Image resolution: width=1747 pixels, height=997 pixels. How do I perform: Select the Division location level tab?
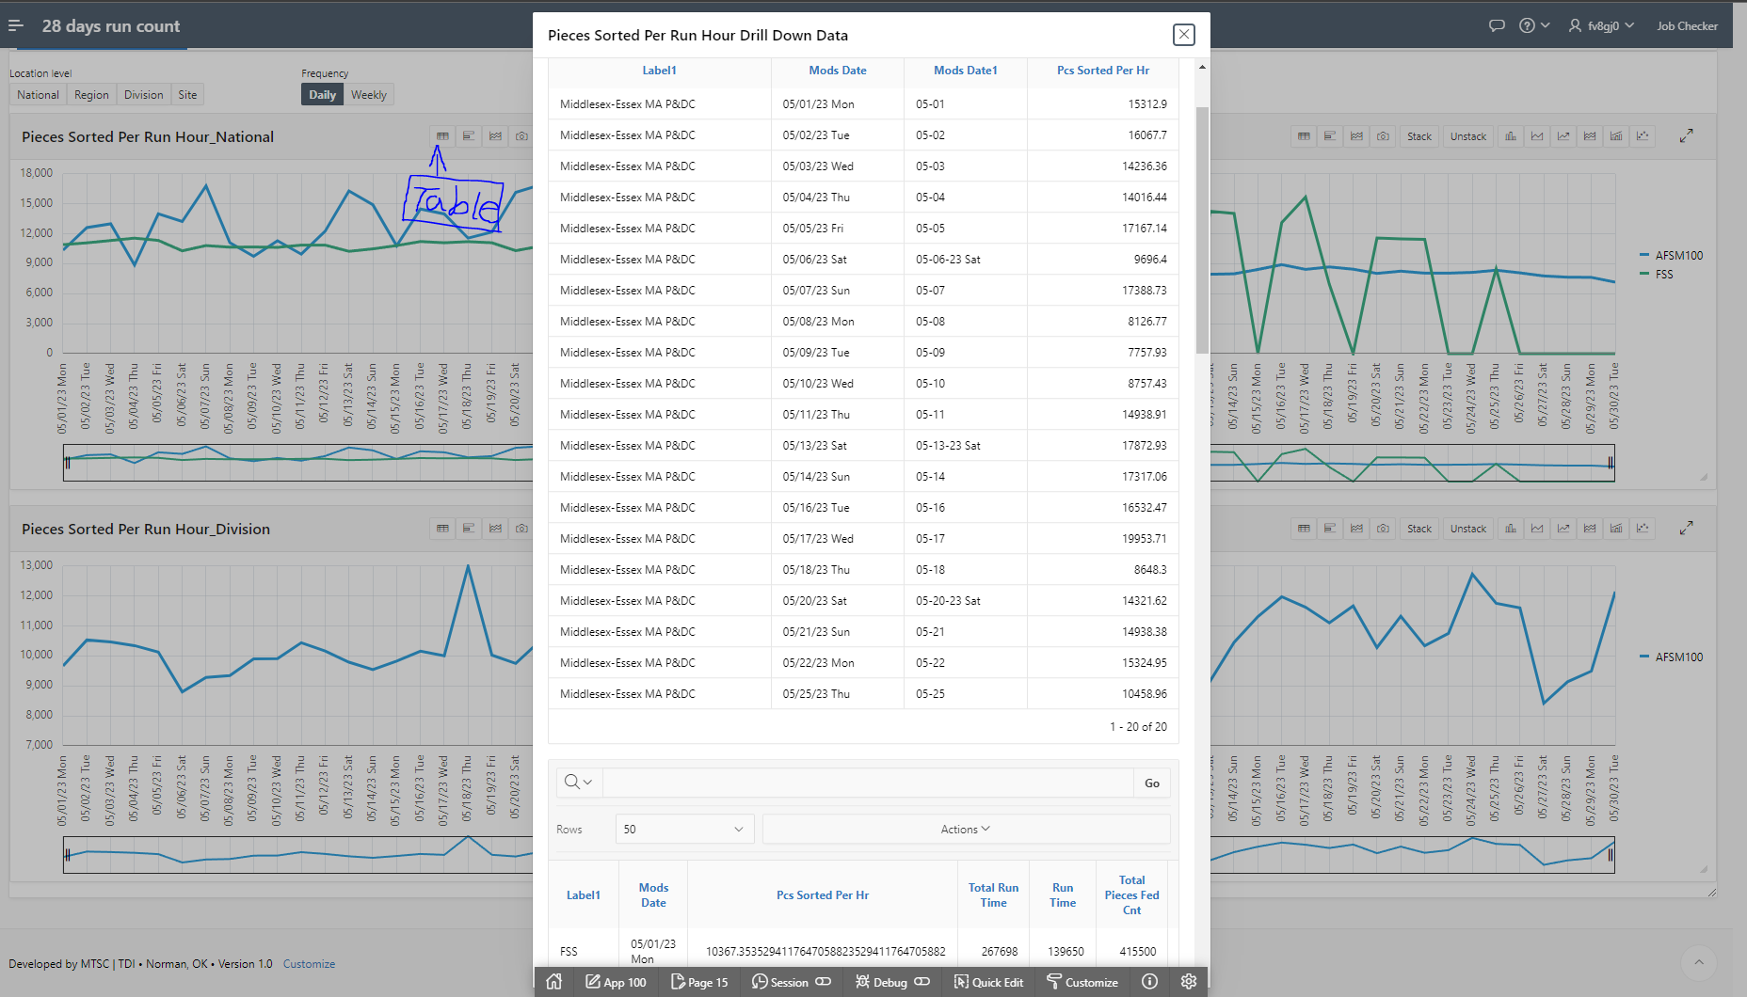pyautogui.click(x=143, y=95)
